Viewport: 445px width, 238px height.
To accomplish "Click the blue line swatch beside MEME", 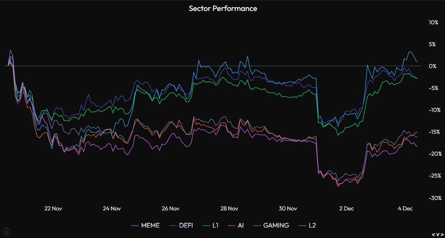I will click(x=135, y=225).
